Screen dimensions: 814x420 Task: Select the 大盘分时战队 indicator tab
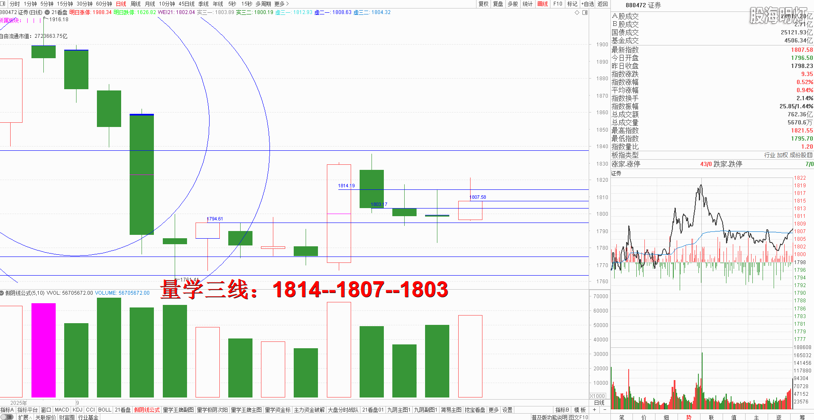coord(343,410)
